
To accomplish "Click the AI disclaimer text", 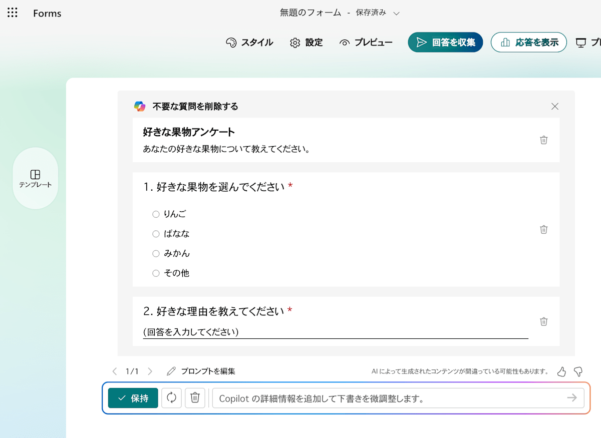I will coord(460,371).
